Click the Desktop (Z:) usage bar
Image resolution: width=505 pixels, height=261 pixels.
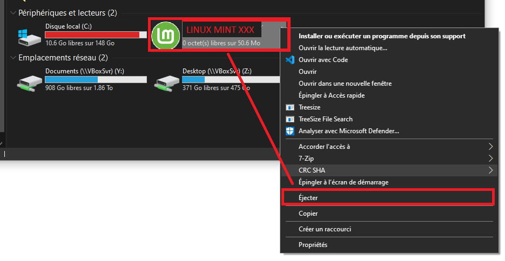pyautogui.click(x=231, y=79)
